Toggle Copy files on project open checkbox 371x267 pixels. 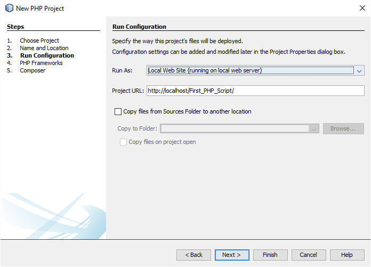click(123, 142)
